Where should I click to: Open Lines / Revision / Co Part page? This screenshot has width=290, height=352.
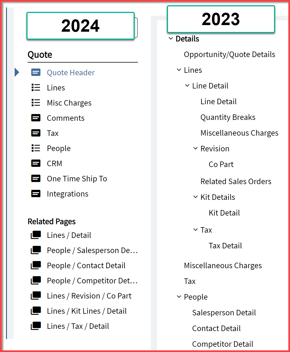(89, 296)
